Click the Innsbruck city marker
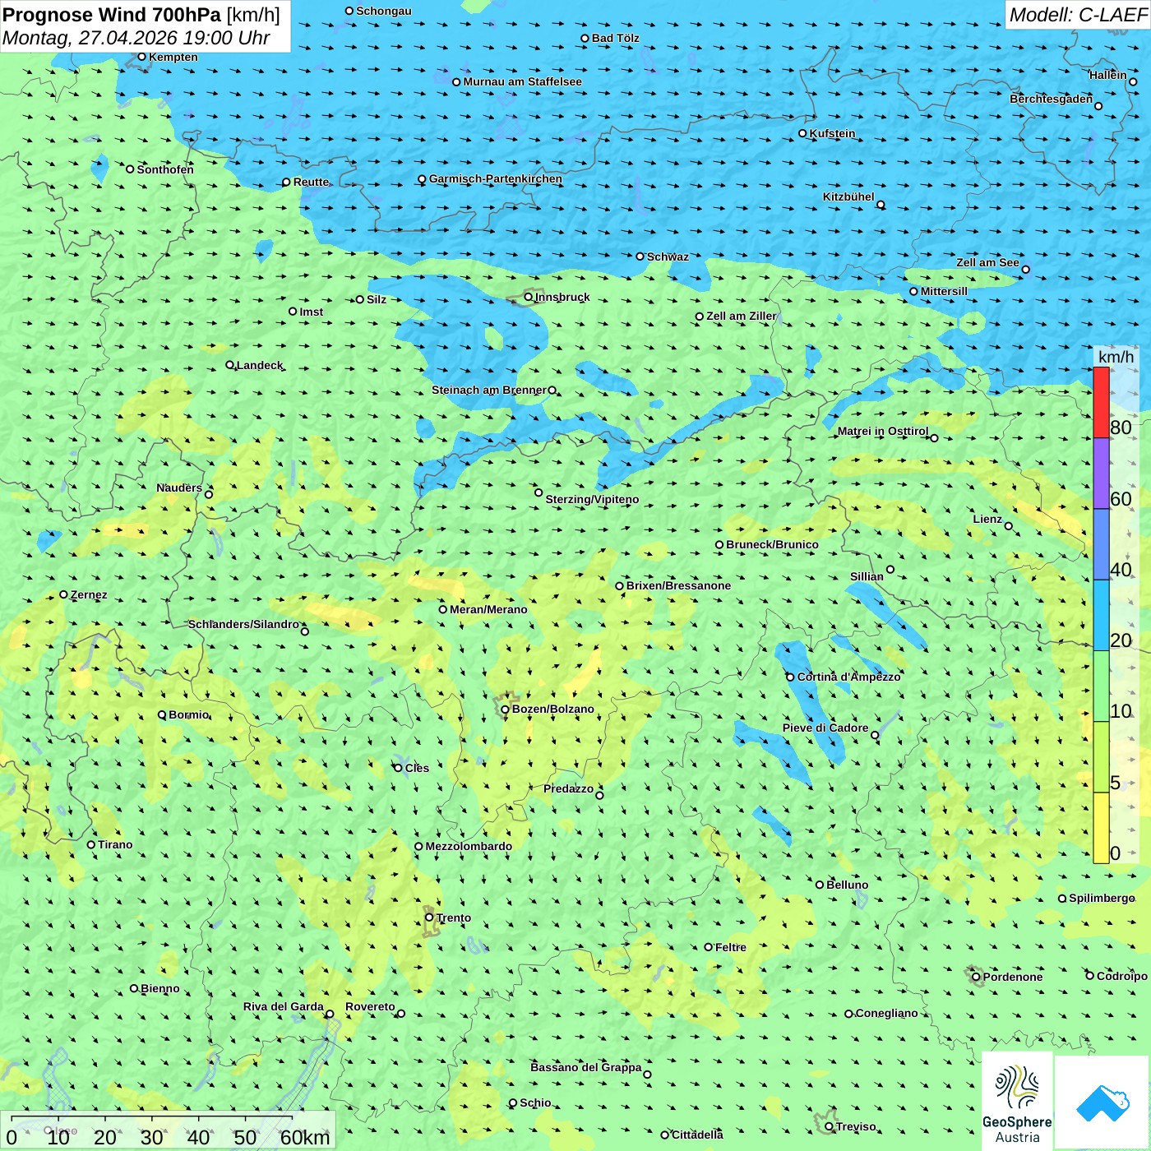Screen dimensions: 1151x1151 click(x=529, y=297)
